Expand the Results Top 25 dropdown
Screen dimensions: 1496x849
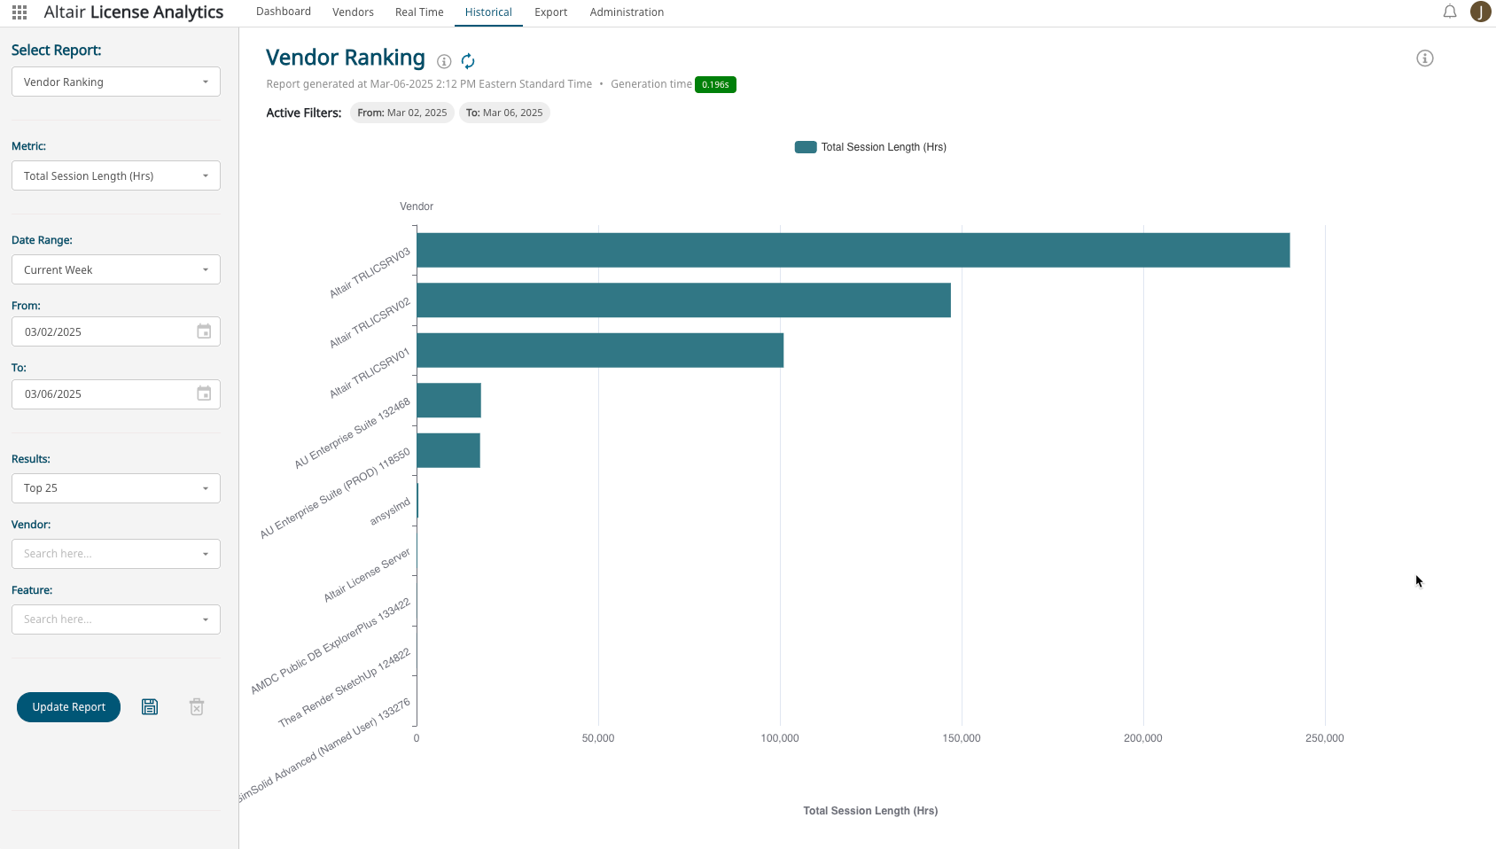[x=115, y=488]
